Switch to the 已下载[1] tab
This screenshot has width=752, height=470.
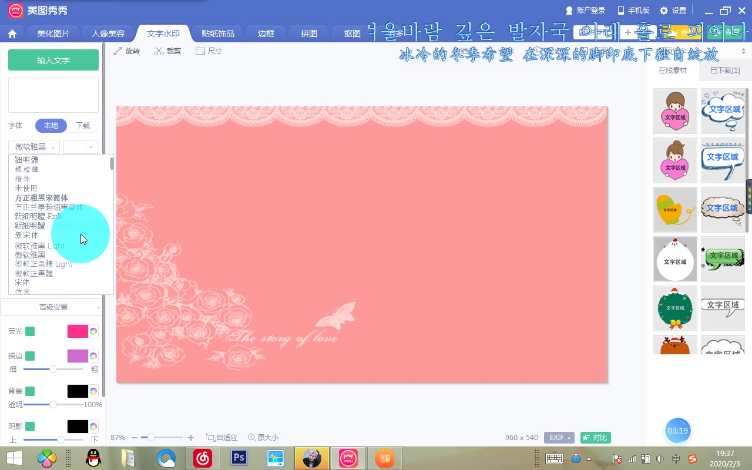click(x=725, y=70)
